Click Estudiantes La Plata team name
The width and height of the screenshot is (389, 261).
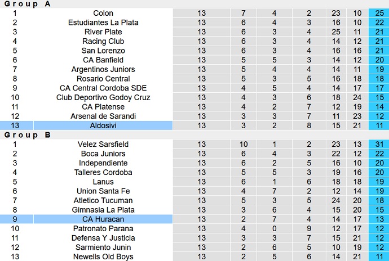(103, 22)
